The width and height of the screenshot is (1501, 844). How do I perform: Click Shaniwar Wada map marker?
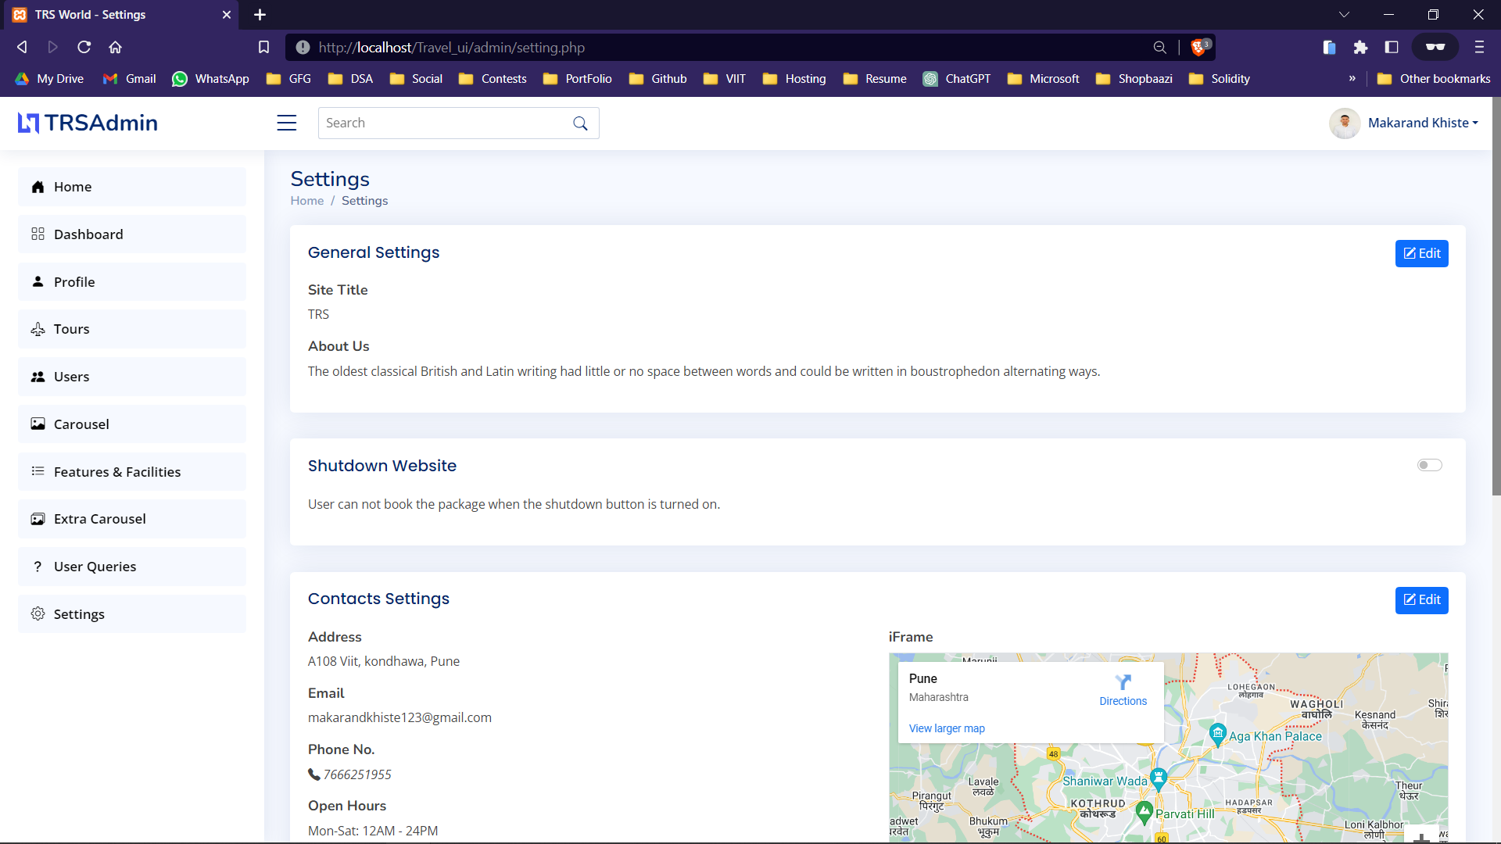coord(1159,778)
